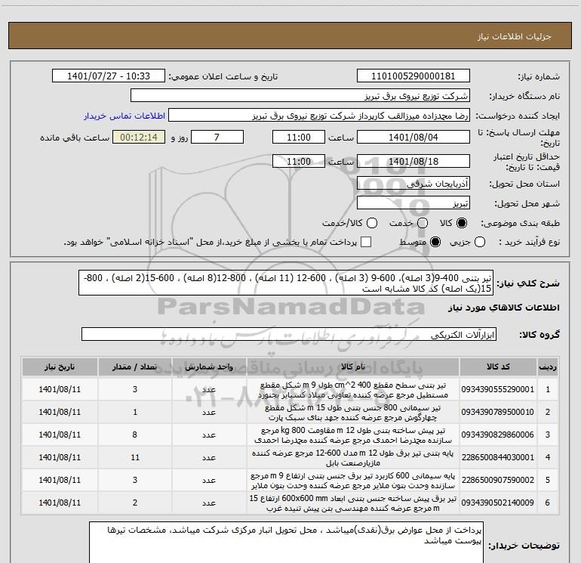Click the remaining time field 00:12:14
The height and width of the screenshot is (563, 581).
click(139, 138)
